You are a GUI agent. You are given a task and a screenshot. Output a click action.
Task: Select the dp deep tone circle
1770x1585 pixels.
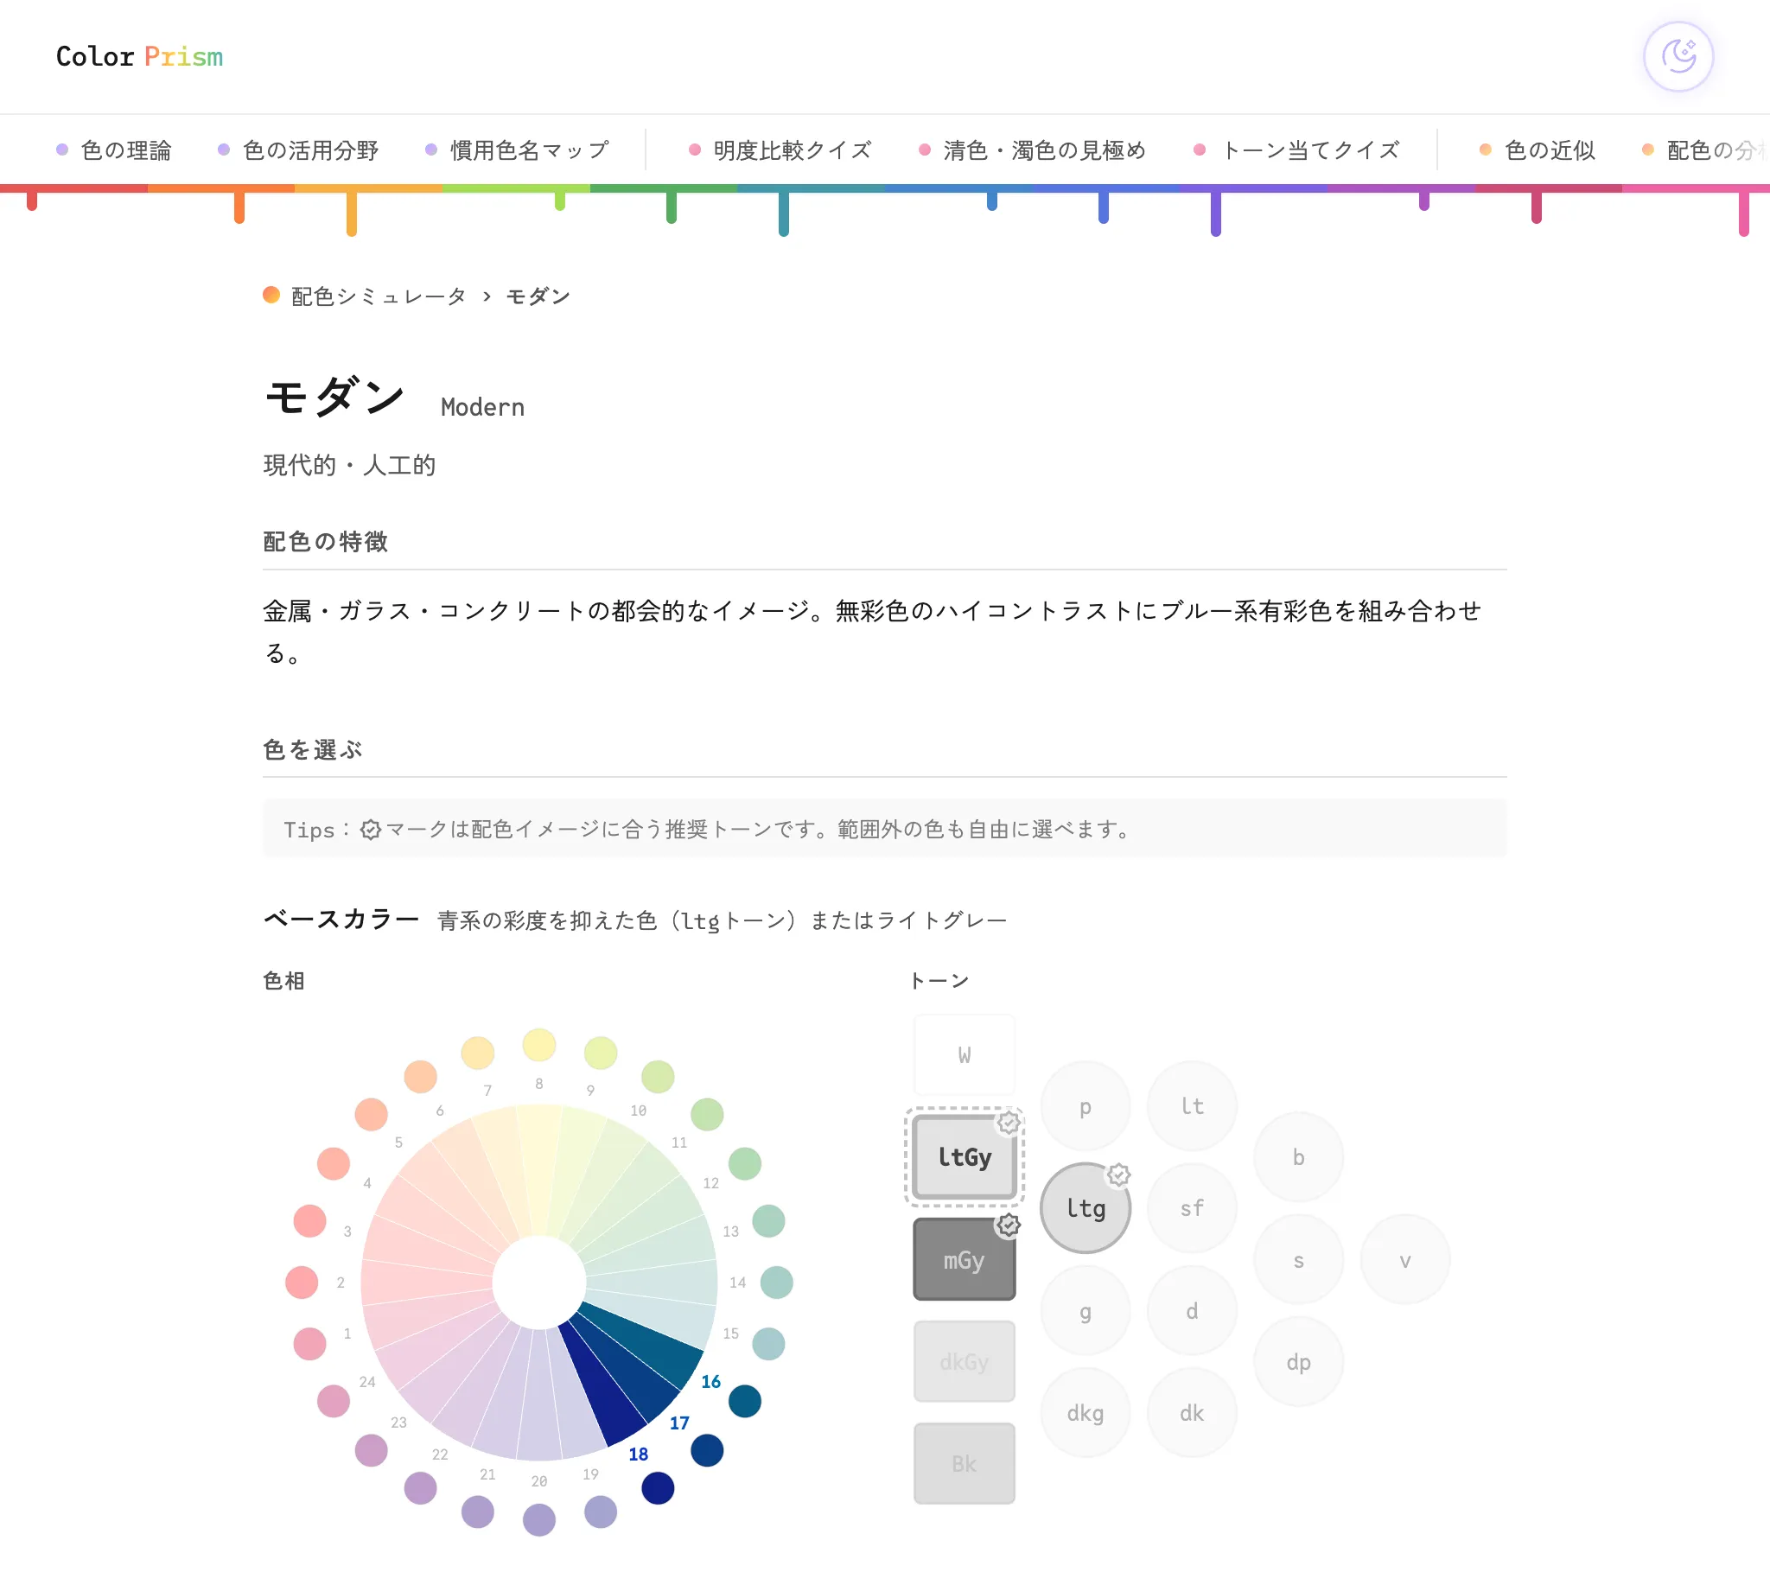[x=1298, y=1362]
